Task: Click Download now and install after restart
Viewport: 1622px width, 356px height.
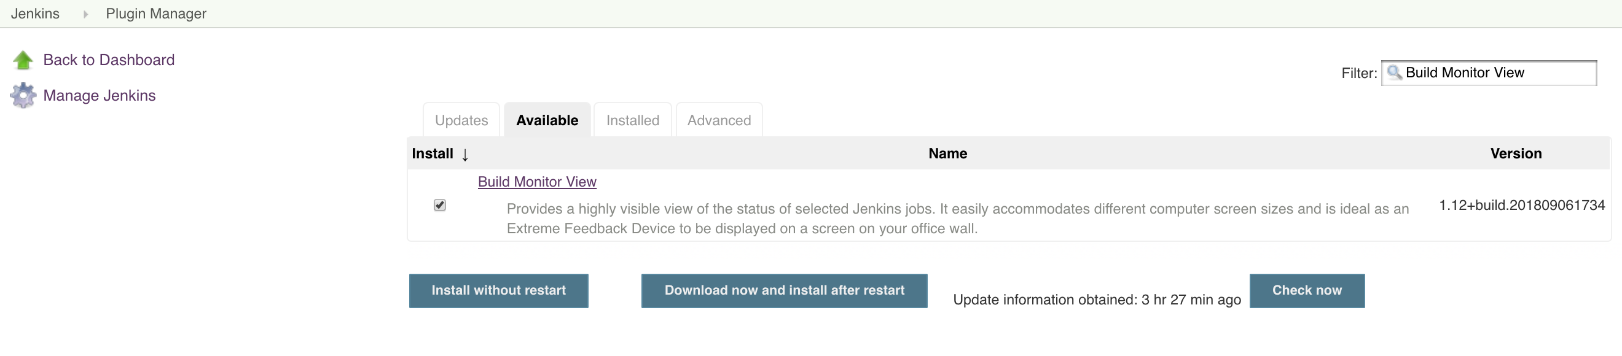Action: 784,290
